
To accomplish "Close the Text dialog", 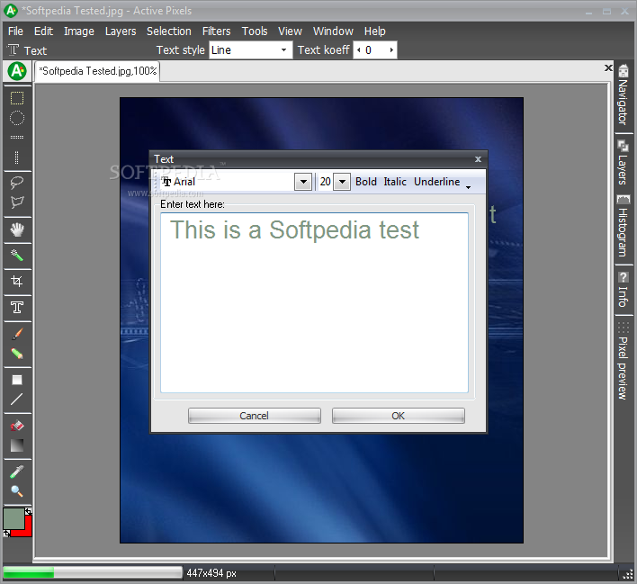I will (x=478, y=159).
